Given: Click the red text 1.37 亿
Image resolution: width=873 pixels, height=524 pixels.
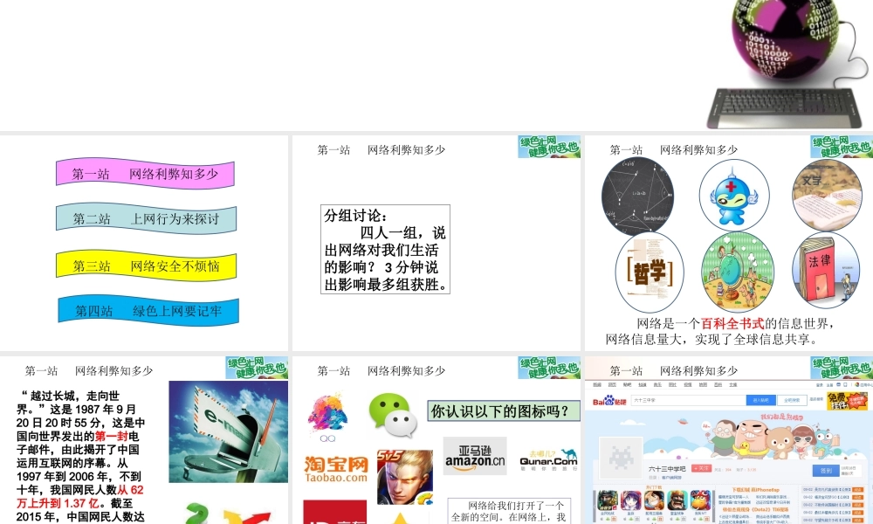Looking at the screenshot, I should 80,503.
